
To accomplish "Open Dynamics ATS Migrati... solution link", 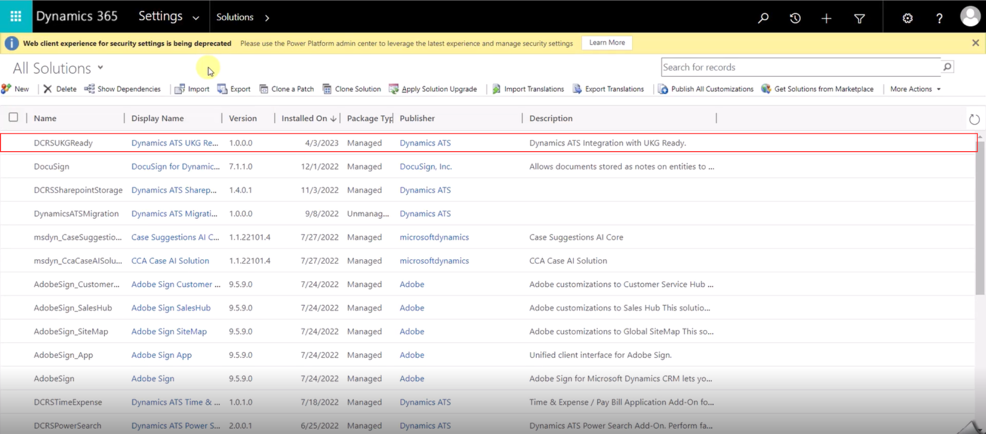I will (174, 214).
